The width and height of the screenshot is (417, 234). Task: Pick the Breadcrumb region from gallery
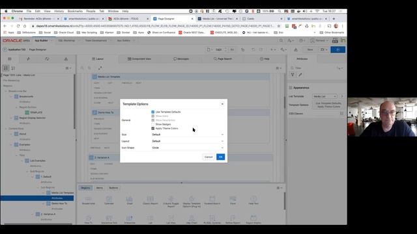coord(89,200)
